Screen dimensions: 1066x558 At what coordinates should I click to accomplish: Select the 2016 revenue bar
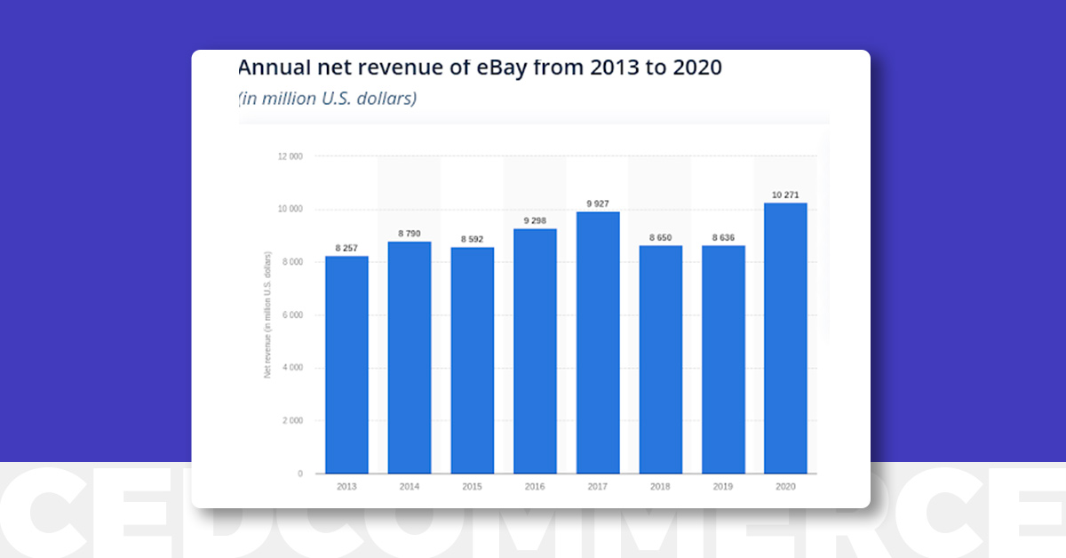tap(535, 351)
